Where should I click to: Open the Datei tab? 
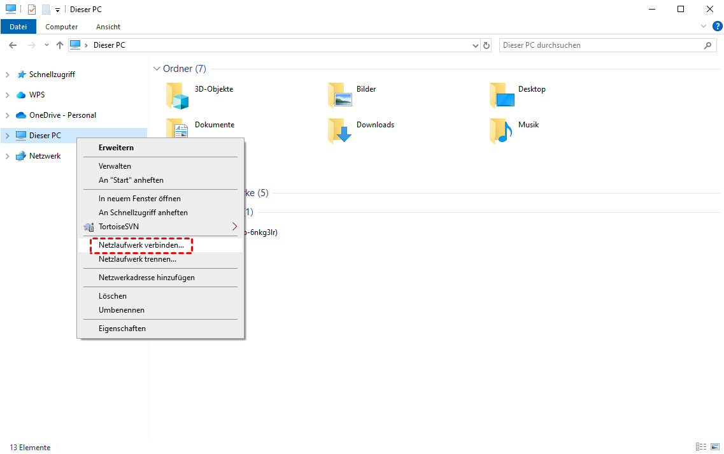point(18,27)
